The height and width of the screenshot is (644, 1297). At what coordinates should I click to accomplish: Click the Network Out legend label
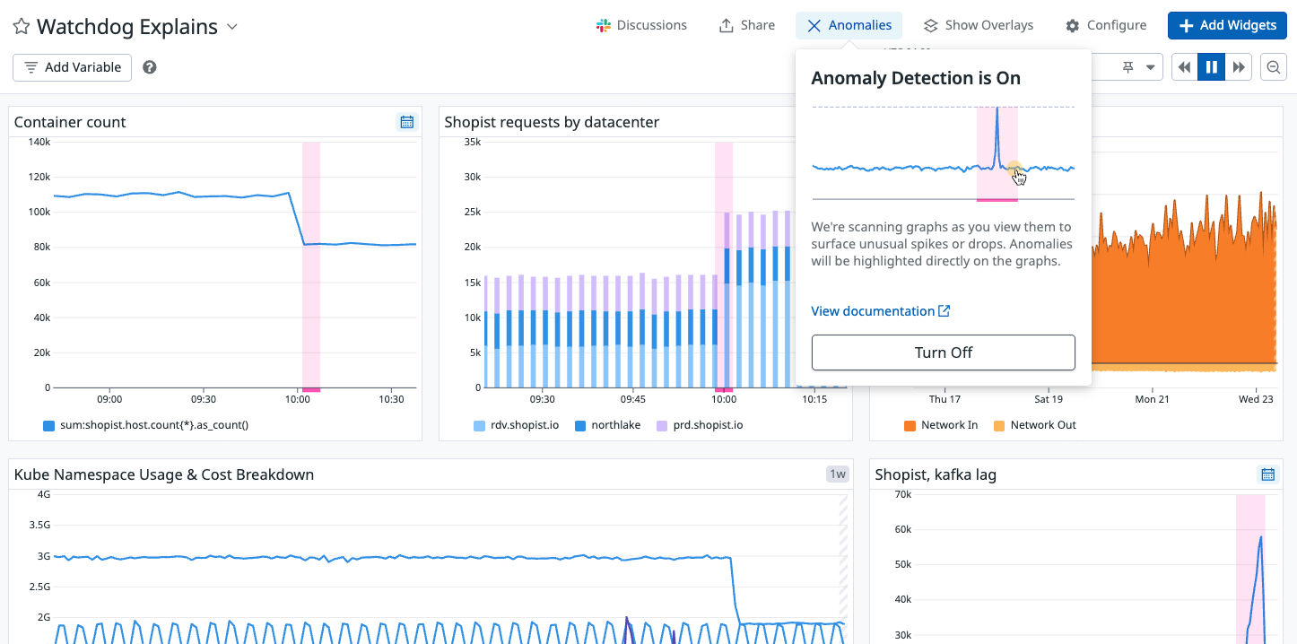point(1043,425)
